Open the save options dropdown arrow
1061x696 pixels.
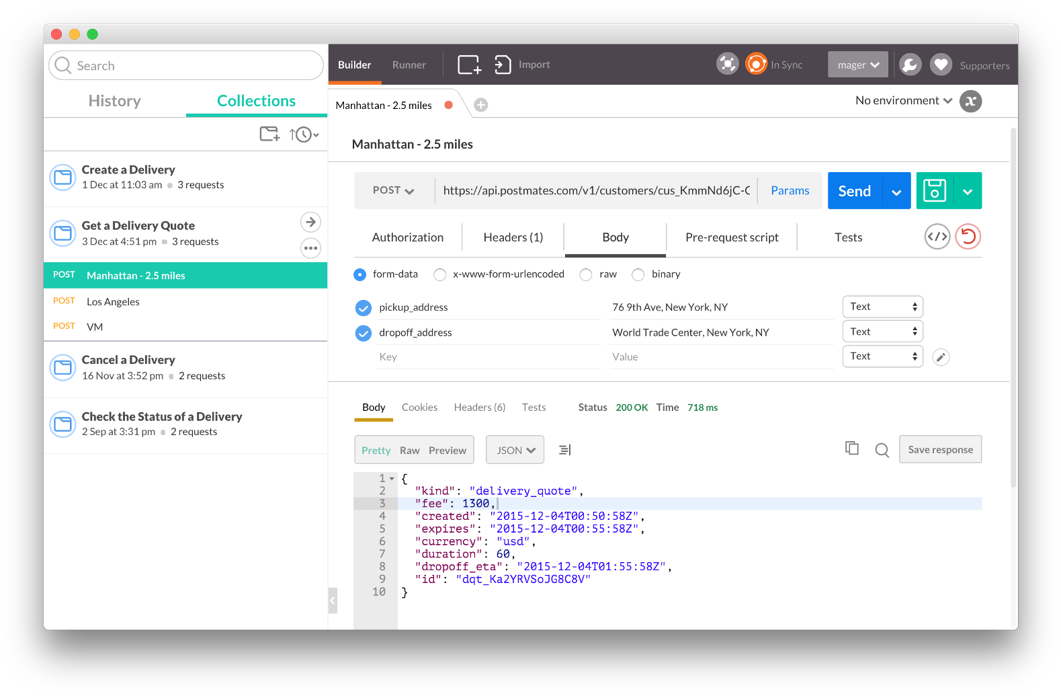click(x=968, y=191)
